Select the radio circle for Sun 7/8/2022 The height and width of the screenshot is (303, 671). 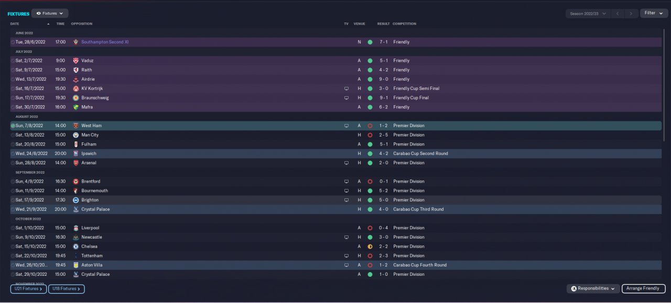[13, 126]
